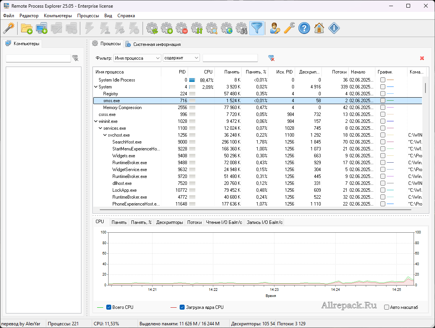Open the Компьютеры menu
435x328 pixels.
point(58,16)
